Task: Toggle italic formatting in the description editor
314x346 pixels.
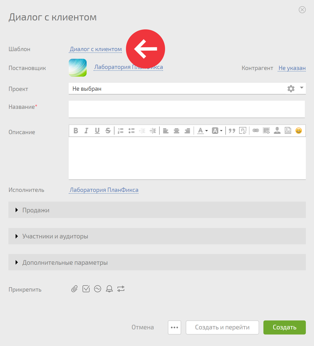Action: 86,131
